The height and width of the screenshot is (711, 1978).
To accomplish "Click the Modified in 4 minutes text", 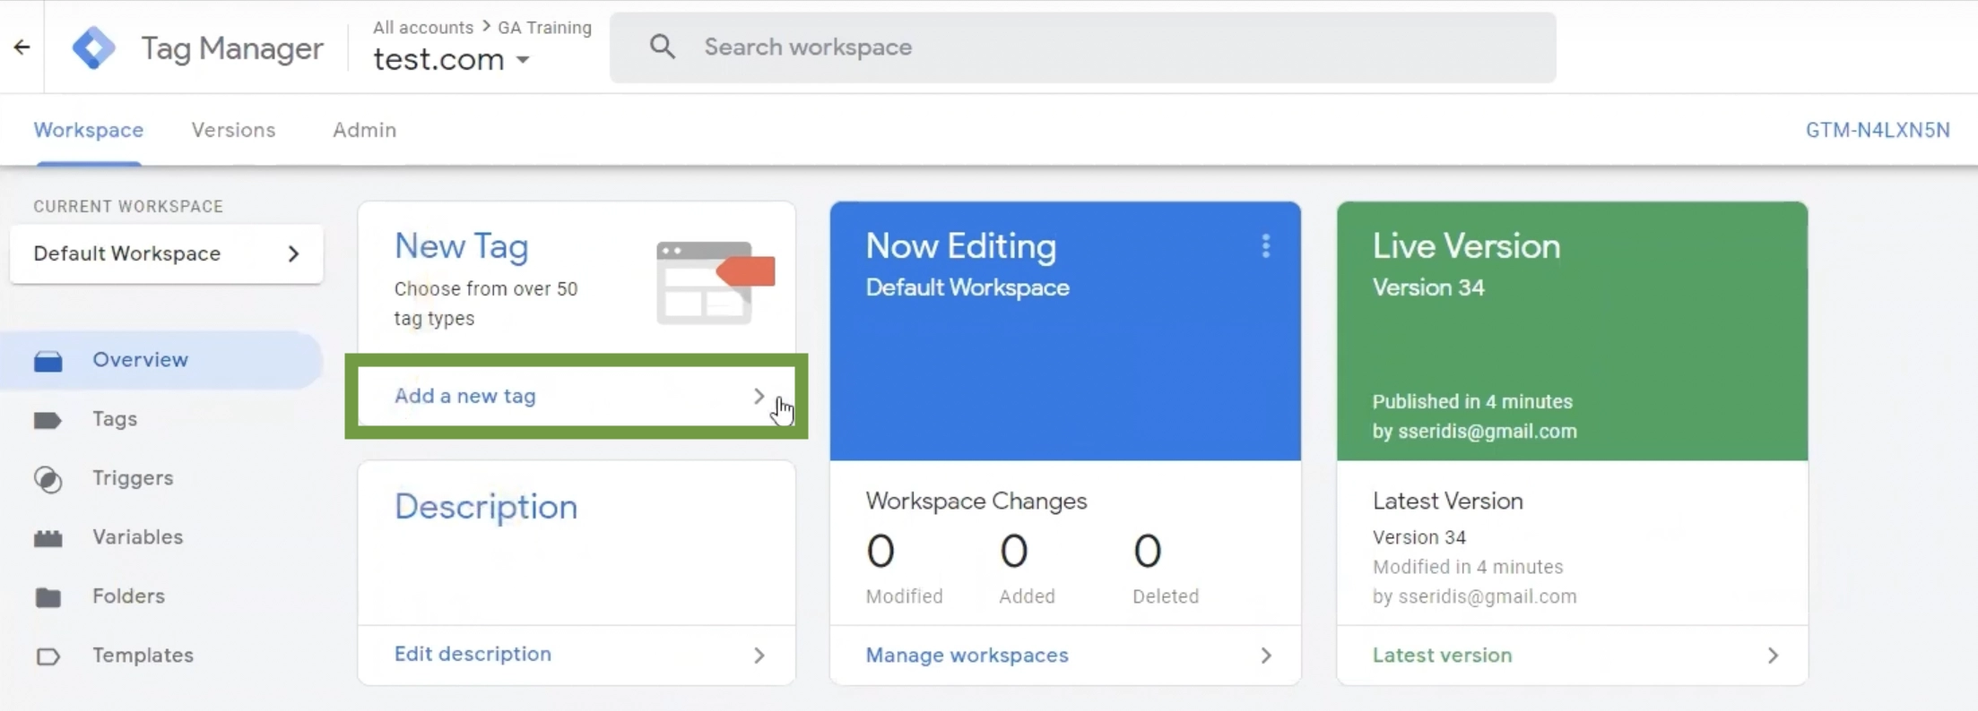I will 1468,567.
